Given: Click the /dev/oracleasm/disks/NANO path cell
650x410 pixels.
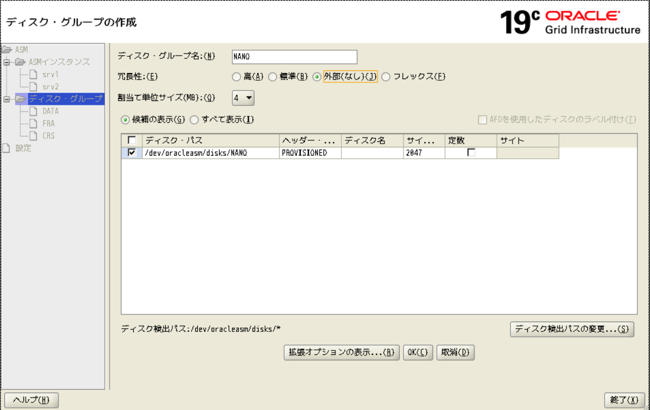Looking at the screenshot, I should [x=211, y=153].
